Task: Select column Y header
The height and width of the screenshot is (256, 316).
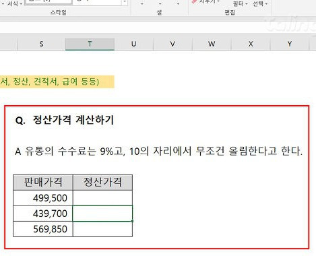Action: (x=290, y=44)
